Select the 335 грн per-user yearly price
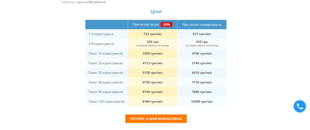Viewport: 310px width, 130px height. point(153,42)
